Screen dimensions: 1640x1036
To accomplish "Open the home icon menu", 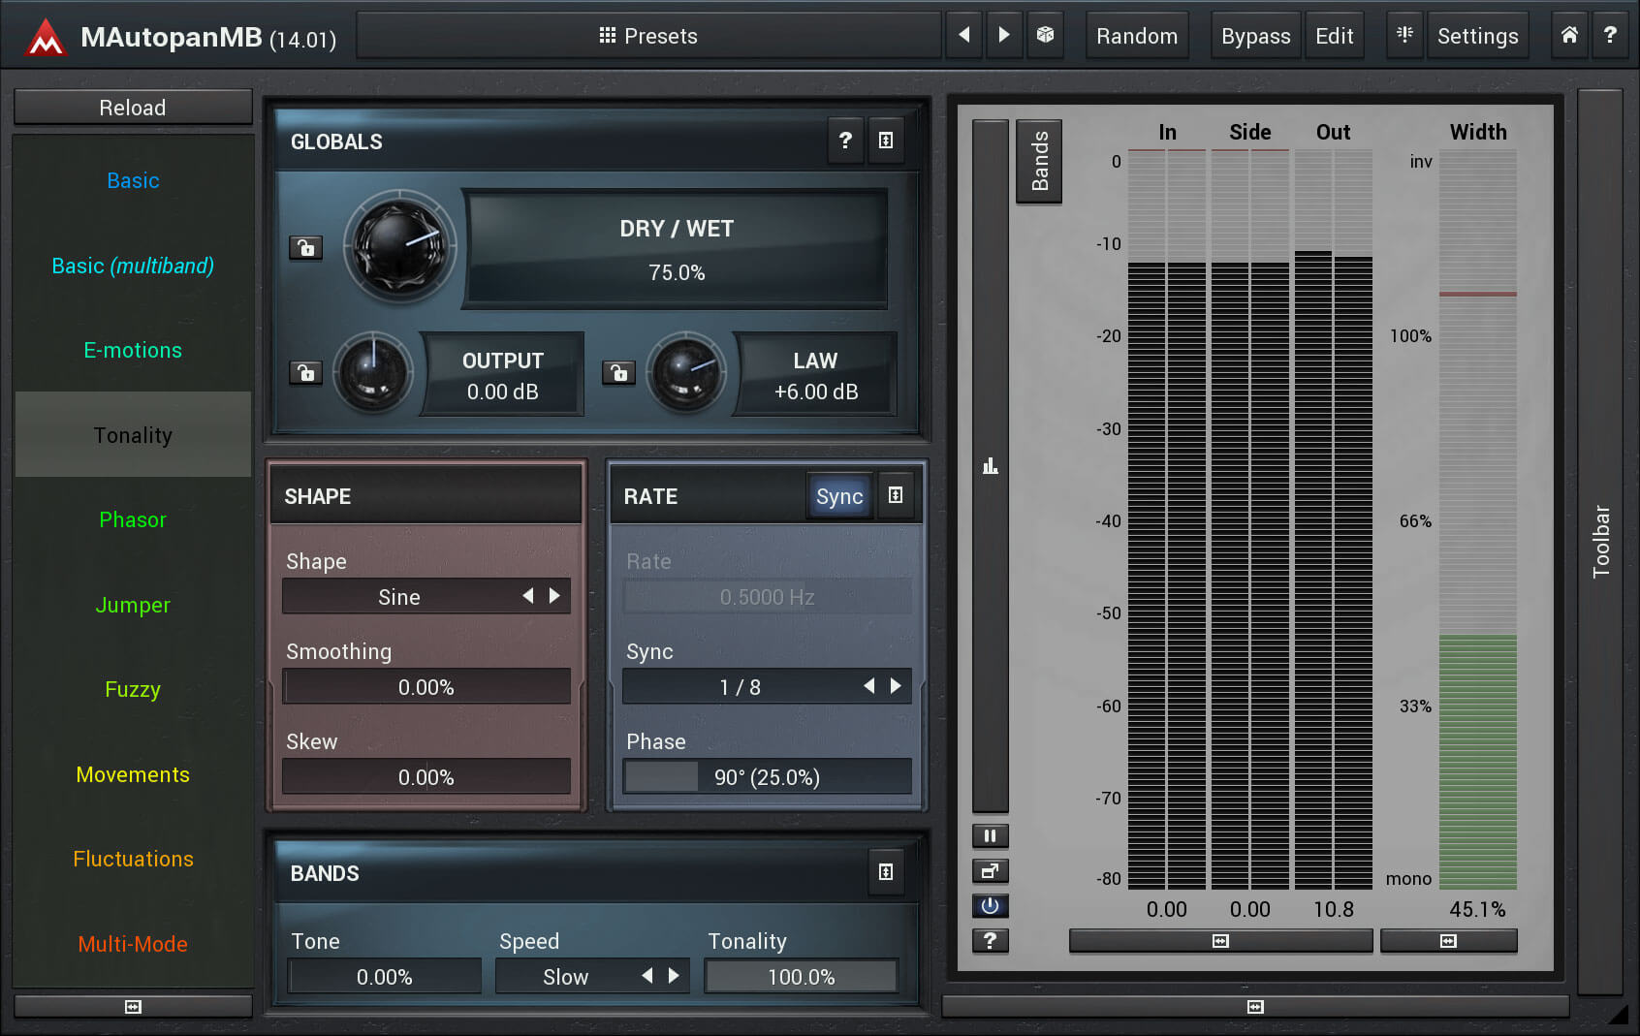I will click(1569, 35).
